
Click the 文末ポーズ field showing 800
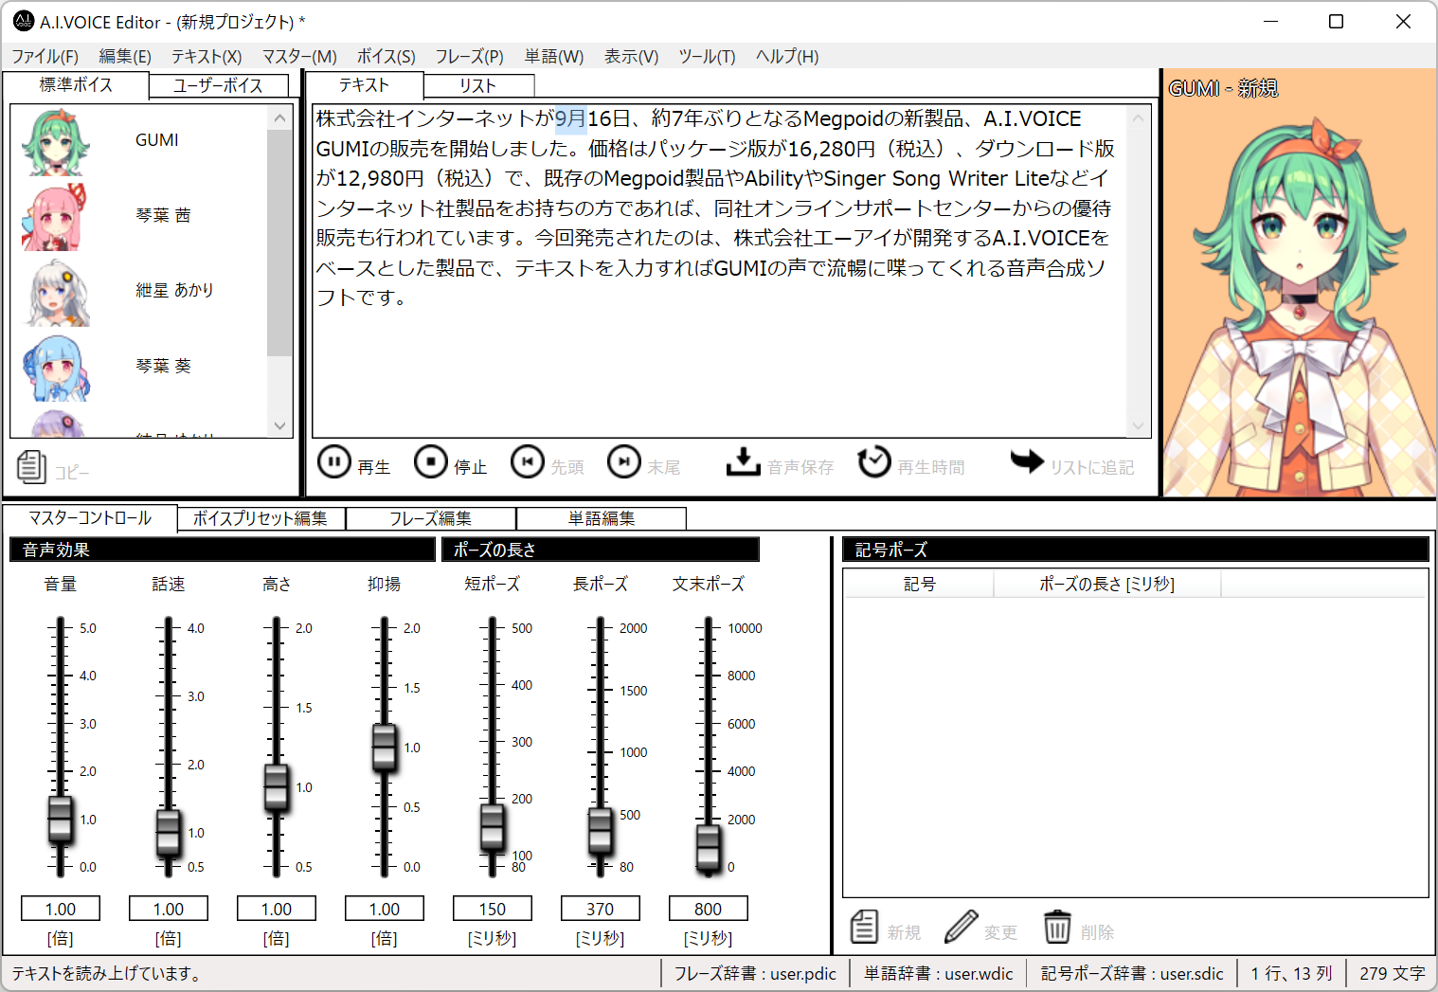(709, 909)
